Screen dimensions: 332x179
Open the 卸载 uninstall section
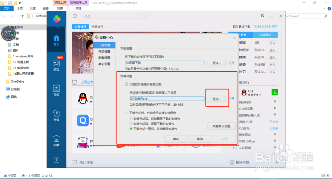(56, 141)
